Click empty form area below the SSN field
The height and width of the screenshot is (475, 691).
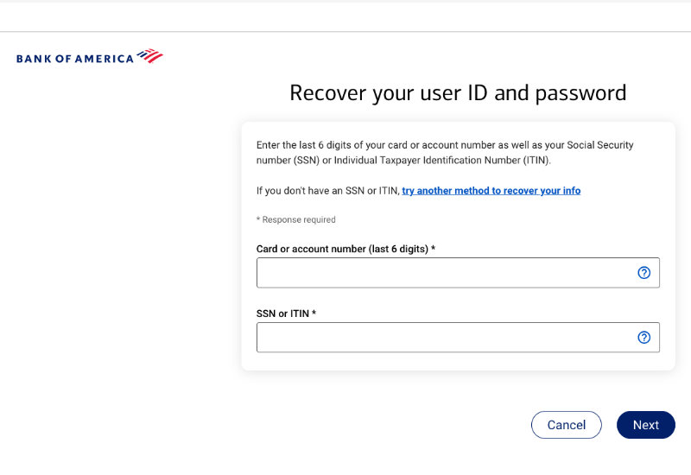[x=458, y=362]
